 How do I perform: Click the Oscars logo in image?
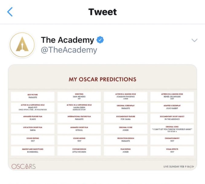point(23,166)
